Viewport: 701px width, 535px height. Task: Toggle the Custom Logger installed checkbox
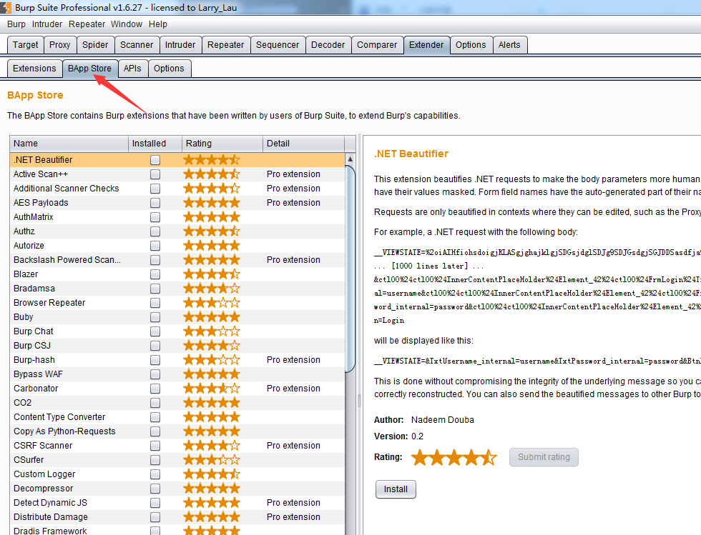coord(155,474)
